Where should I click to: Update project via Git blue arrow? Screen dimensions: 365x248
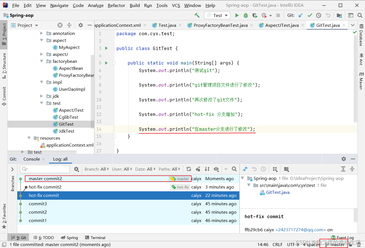(301, 15)
